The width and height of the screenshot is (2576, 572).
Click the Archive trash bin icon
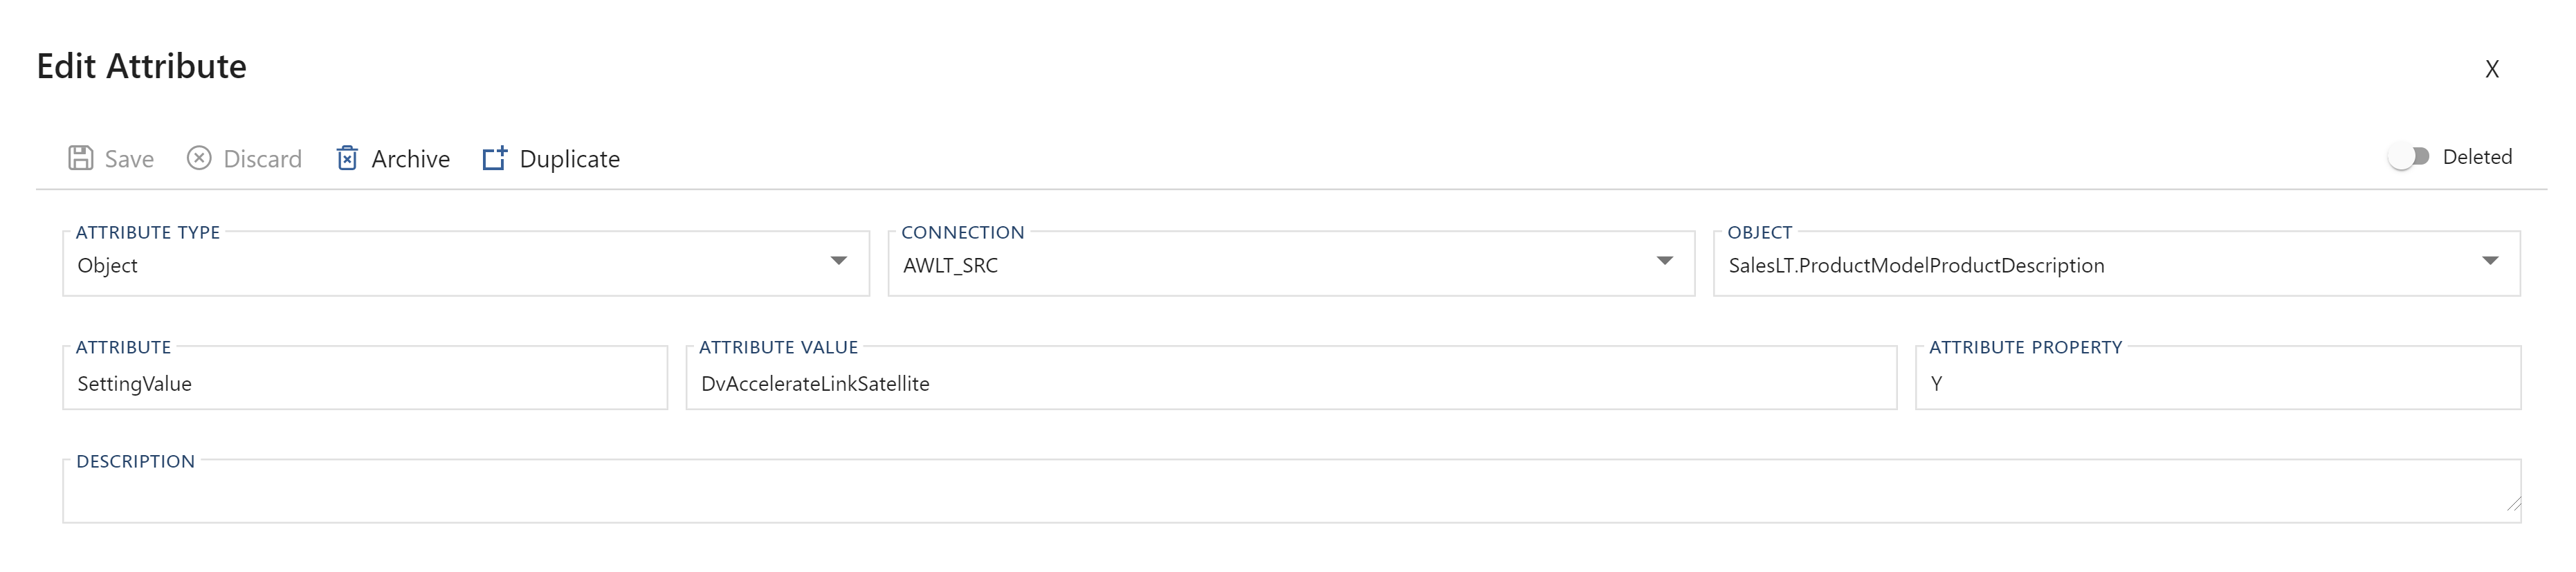[347, 158]
